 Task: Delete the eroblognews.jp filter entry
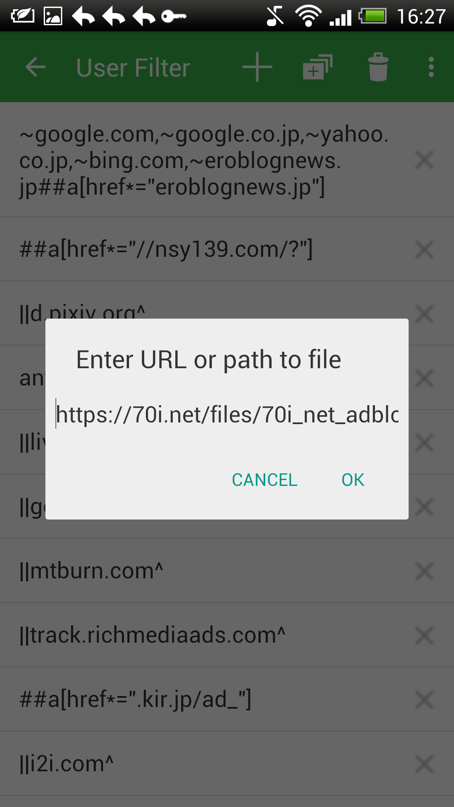[424, 160]
